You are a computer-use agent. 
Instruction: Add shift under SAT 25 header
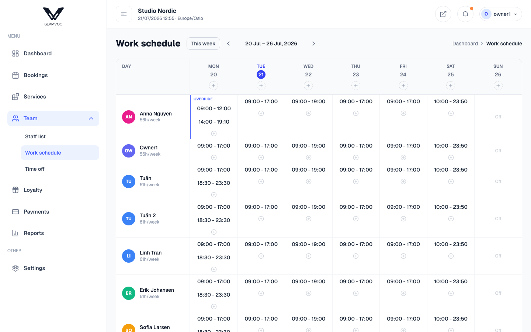[451, 86]
